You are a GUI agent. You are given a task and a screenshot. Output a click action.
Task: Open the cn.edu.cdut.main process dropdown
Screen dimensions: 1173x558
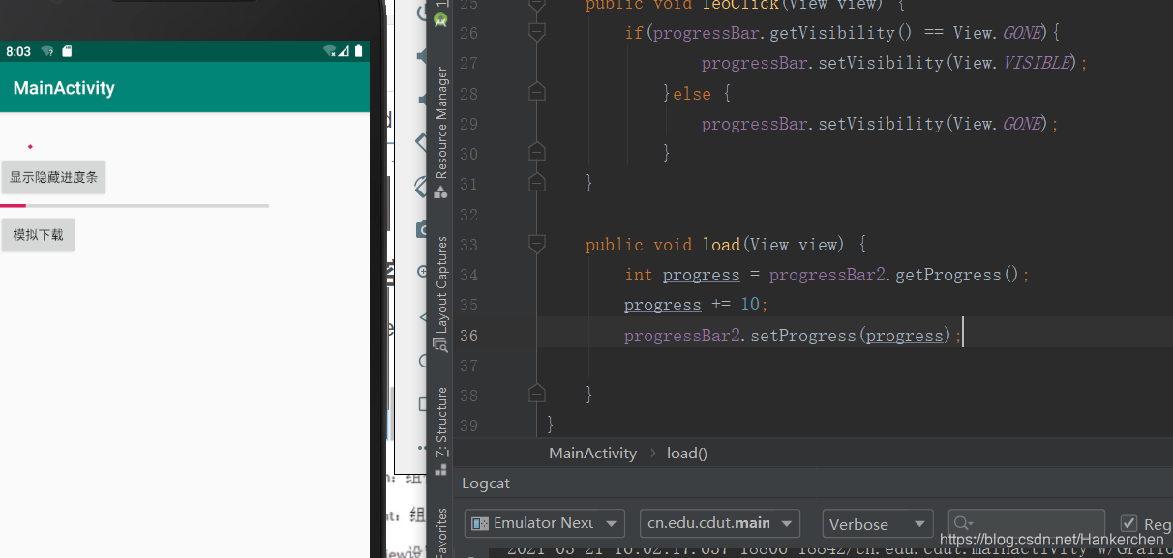720,523
